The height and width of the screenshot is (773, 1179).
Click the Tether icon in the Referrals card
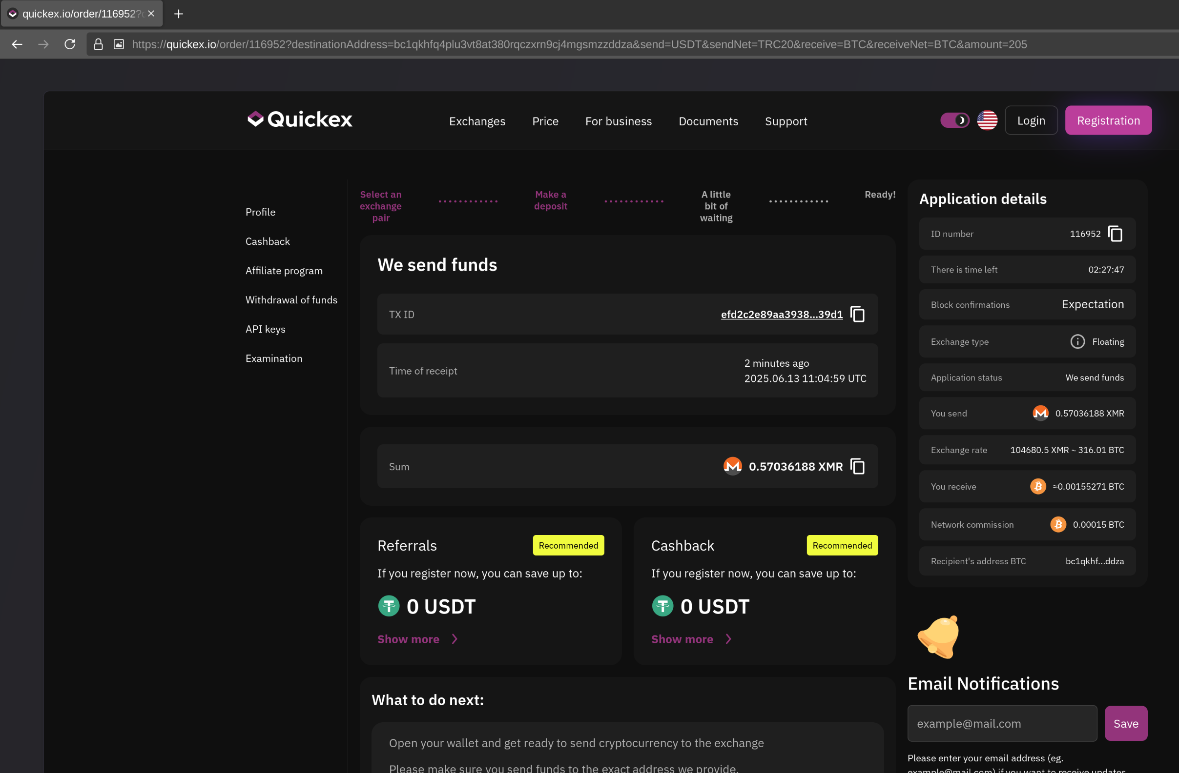(389, 606)
